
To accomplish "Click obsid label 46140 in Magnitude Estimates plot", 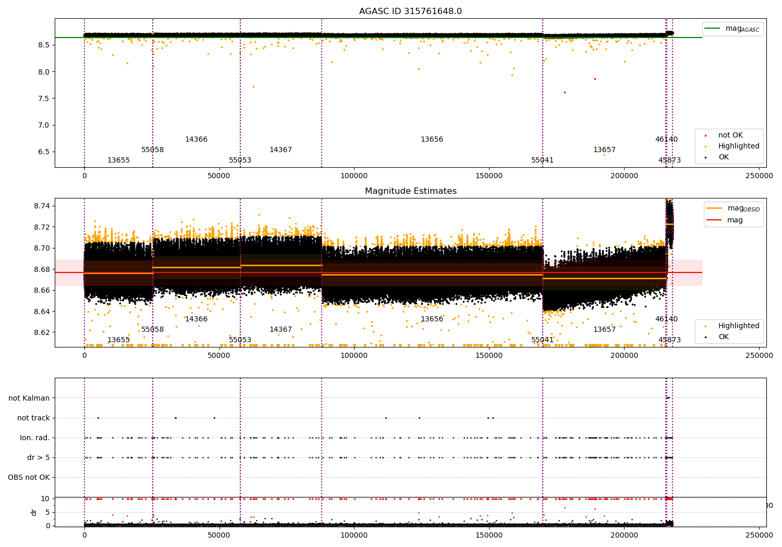I will (666, 319).
